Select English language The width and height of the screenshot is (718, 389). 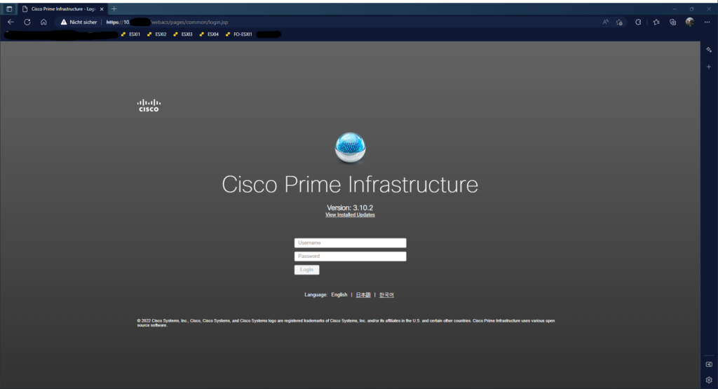[x=339, y=294]
